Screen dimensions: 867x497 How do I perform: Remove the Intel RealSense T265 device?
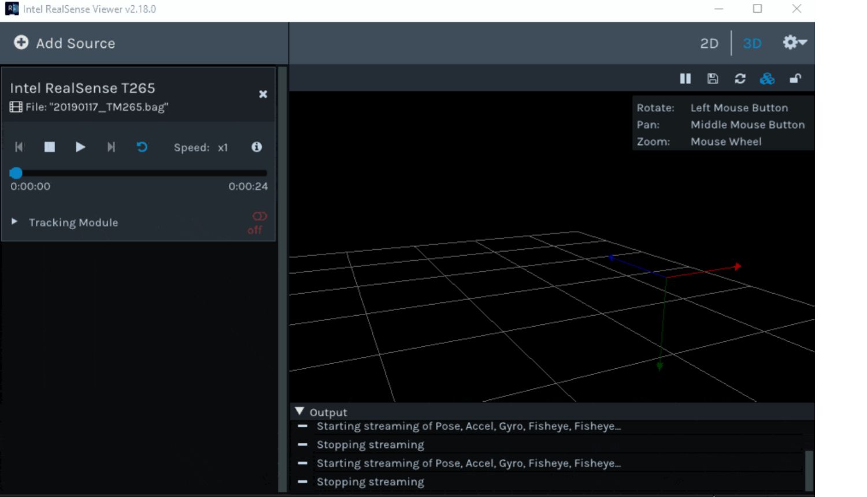pyautogui.click(x=263, y=94)
